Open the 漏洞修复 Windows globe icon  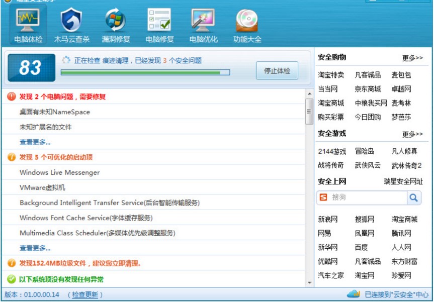point(116,20)
